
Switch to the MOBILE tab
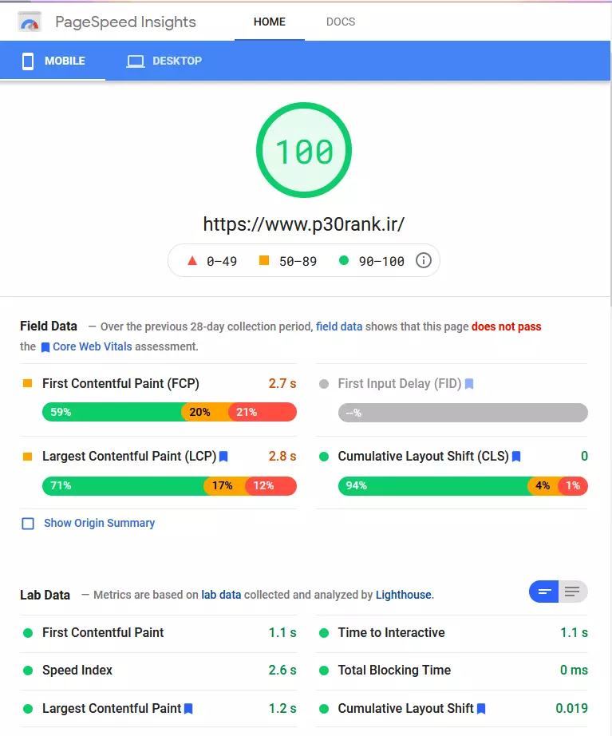pos(53,61)
